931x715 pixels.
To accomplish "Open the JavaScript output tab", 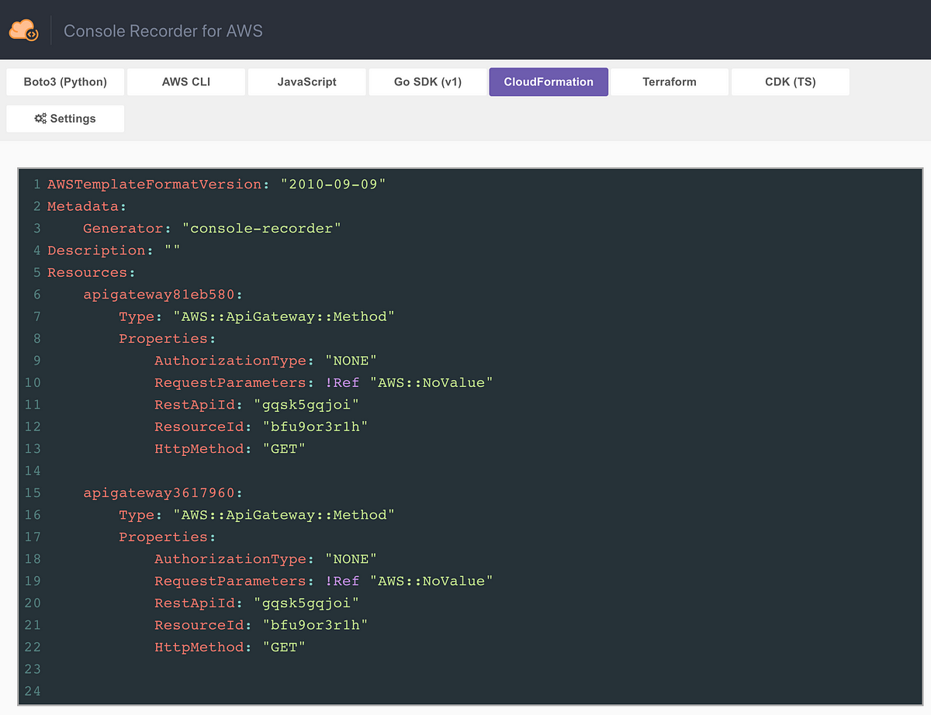I will coord(307,81).
